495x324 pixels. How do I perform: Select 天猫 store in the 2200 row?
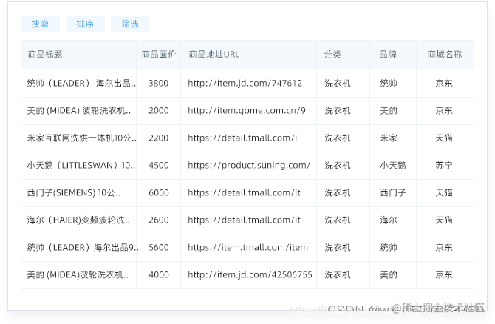pyautogui.click(x=444, y=138)
